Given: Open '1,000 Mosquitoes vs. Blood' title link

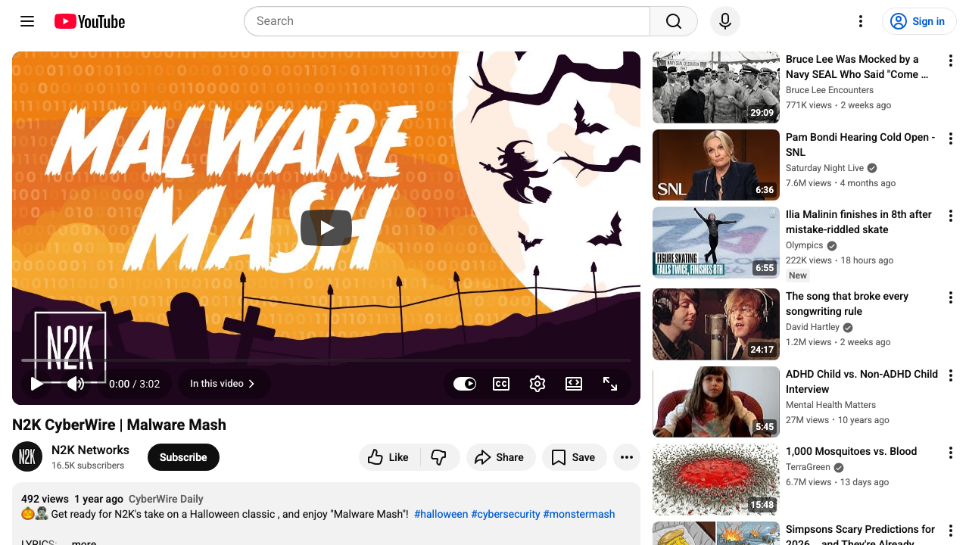Looking at the screenshot, I should pyautogui.click(x=851, y=451).
